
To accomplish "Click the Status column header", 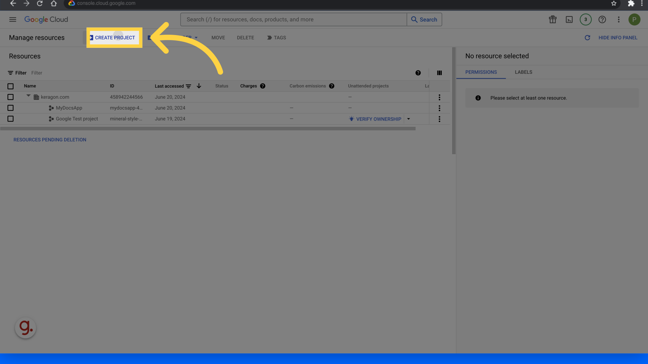I will pos(222,86).
